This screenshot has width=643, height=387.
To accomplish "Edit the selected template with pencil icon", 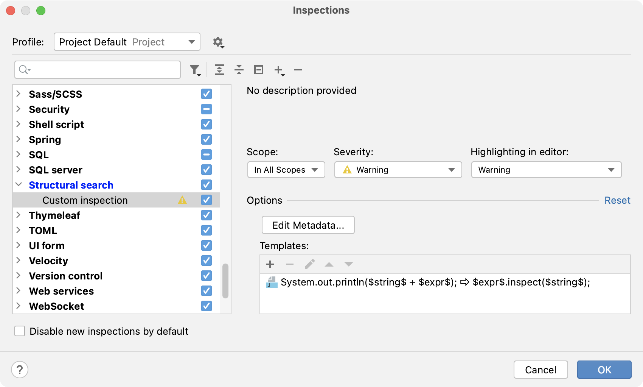I will pos(309,264).
